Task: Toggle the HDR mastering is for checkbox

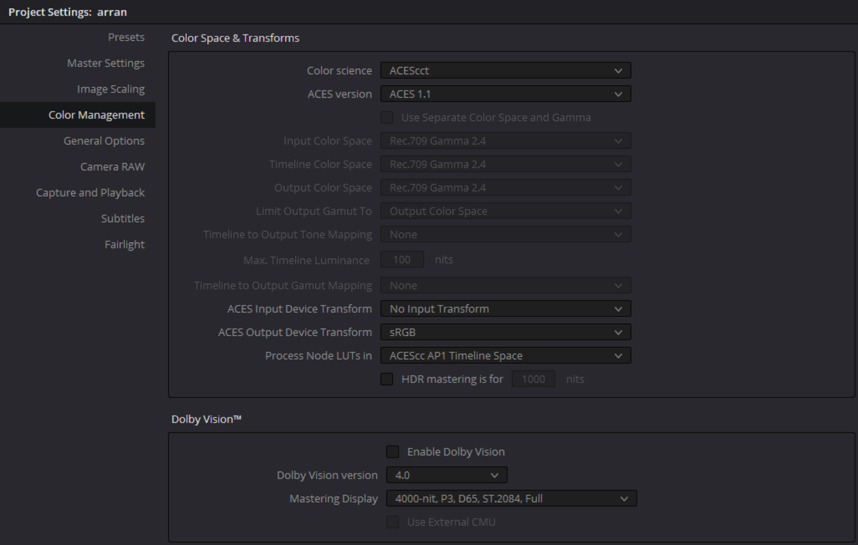Action: (387, 379)
